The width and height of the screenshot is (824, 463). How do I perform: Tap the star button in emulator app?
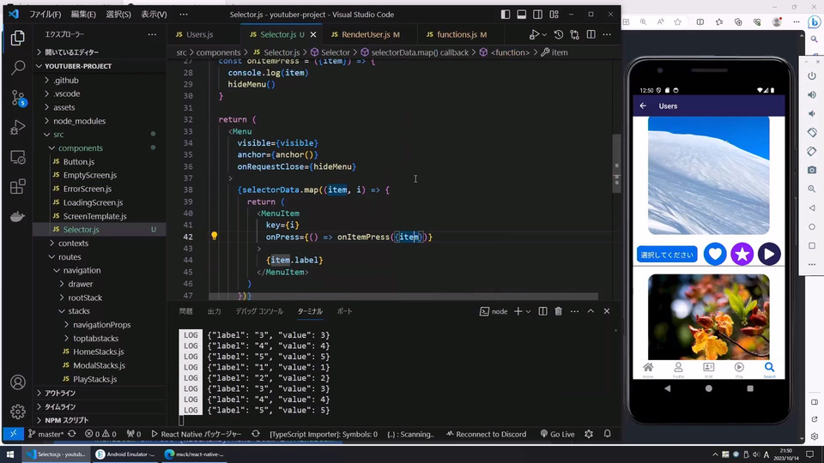(x=742, y=254)
